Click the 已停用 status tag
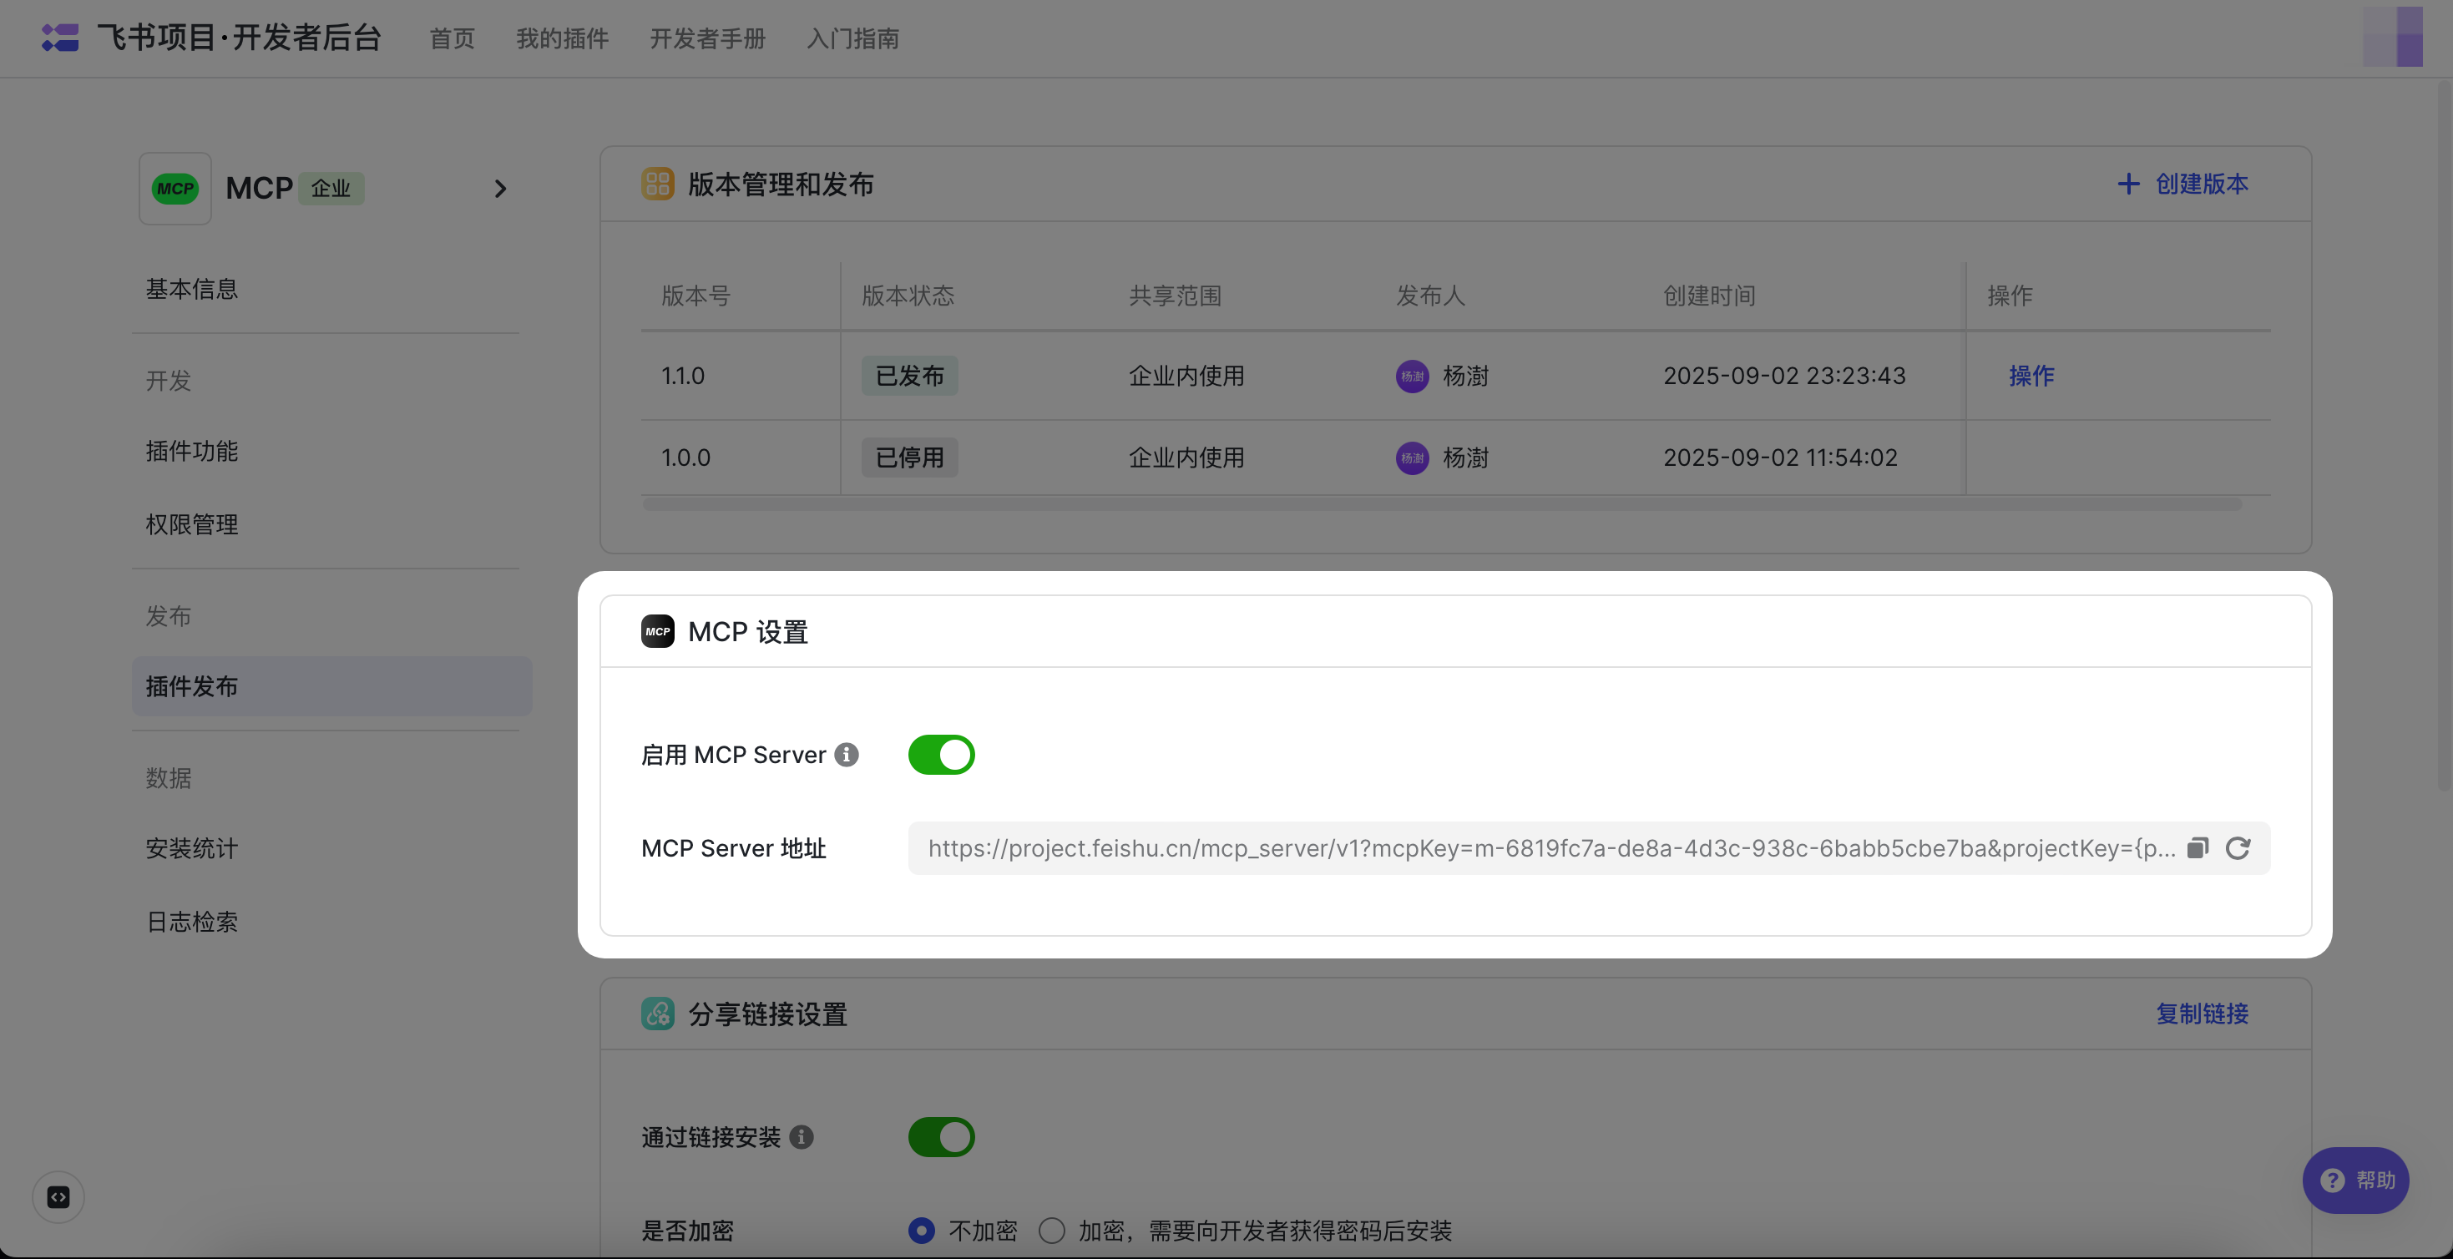The width and height of the screenshot is (2453, 1259). pyautogui.click(x=909, y=458)
